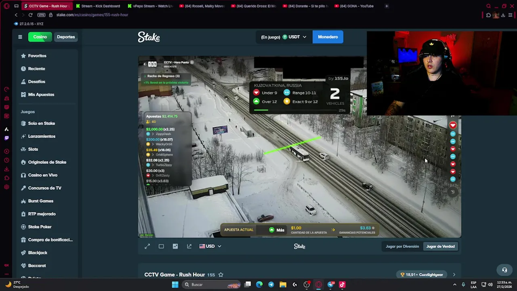Screen dimensions: 517x291
Task: Open the Monedero wallet
Action: (328, 37)
